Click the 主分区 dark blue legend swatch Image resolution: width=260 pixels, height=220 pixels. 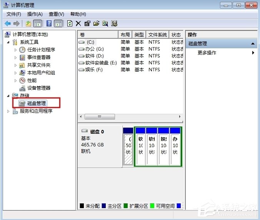(104, 206)
